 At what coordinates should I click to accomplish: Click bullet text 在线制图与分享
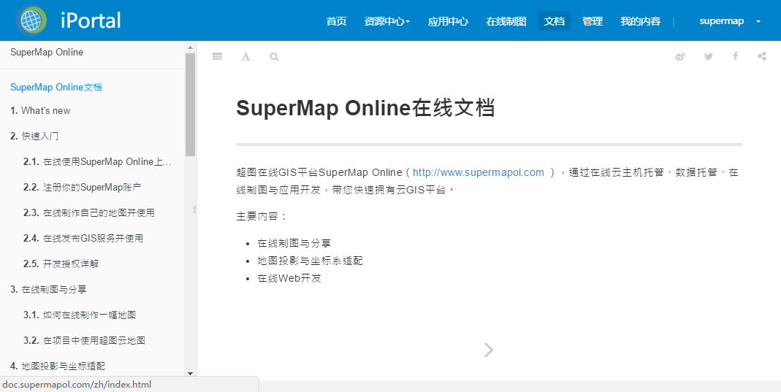coord(294,243)
